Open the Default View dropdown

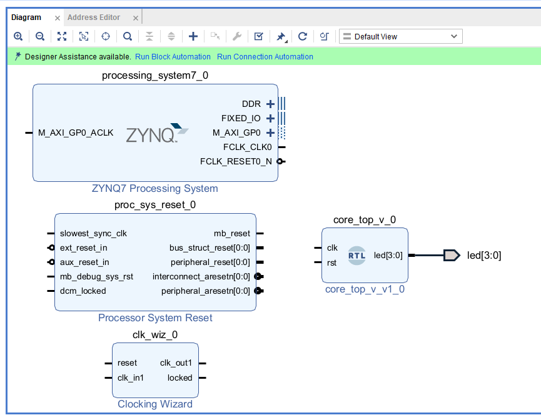click(400, 36)
